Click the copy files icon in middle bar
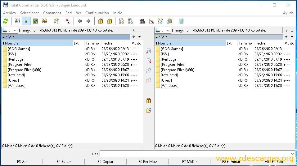 pos(149,71)
